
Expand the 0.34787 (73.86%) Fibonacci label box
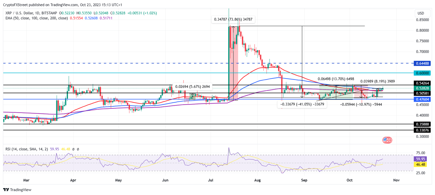234,19
